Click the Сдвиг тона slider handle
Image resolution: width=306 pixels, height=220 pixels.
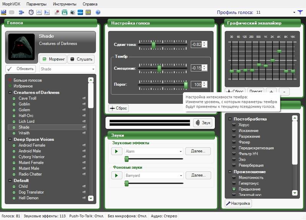coord(153,45)
